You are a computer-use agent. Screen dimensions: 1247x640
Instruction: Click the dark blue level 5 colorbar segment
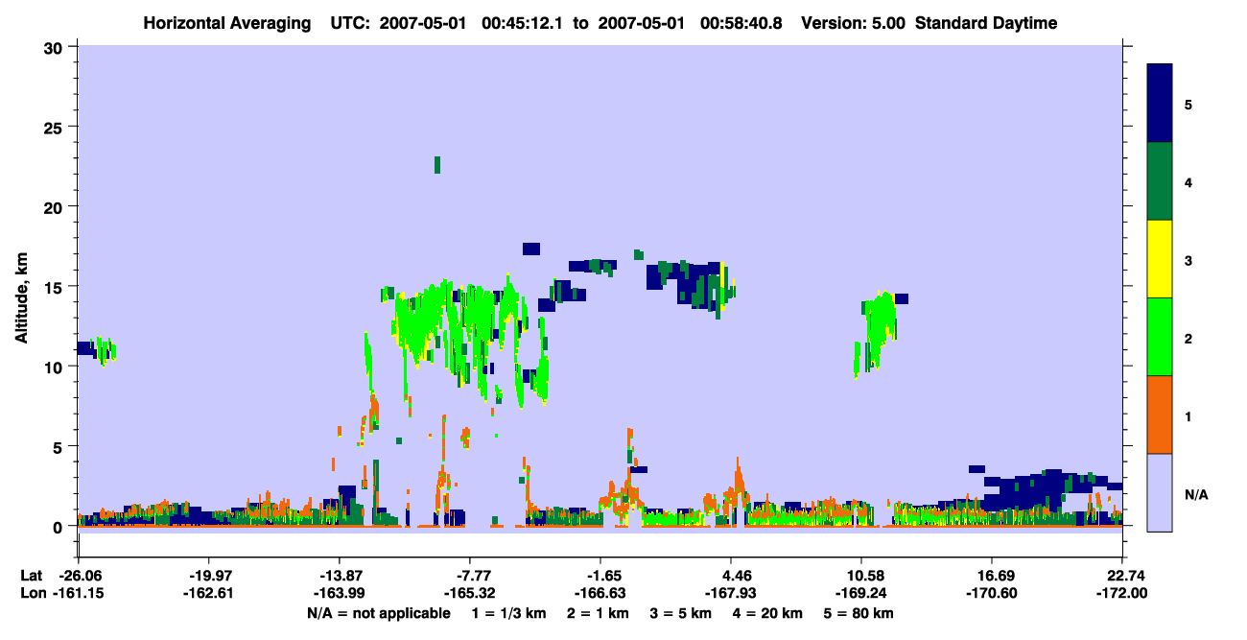[1160, 104]
